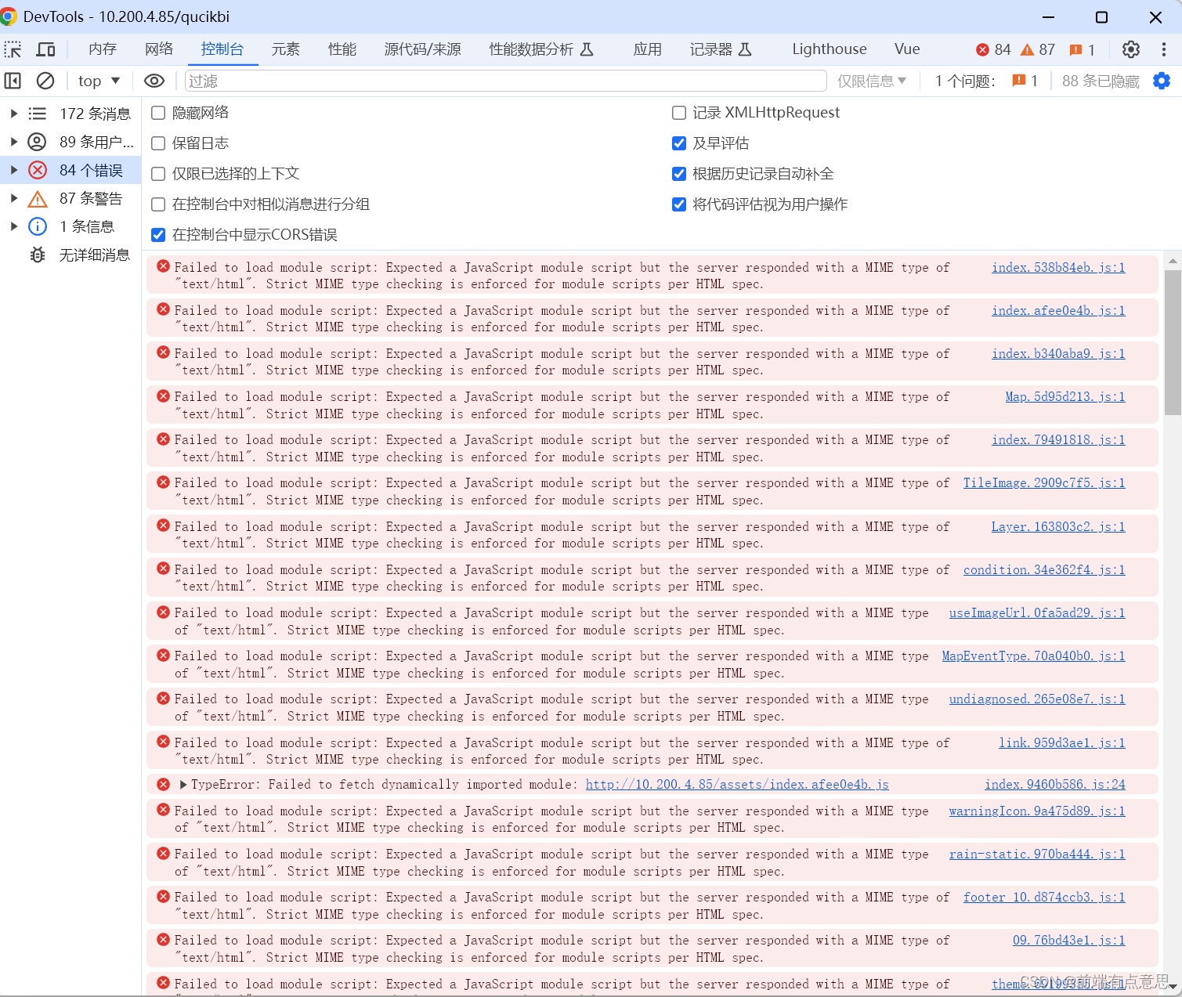Switch to the 性能 tab

(x=342, y=49)
